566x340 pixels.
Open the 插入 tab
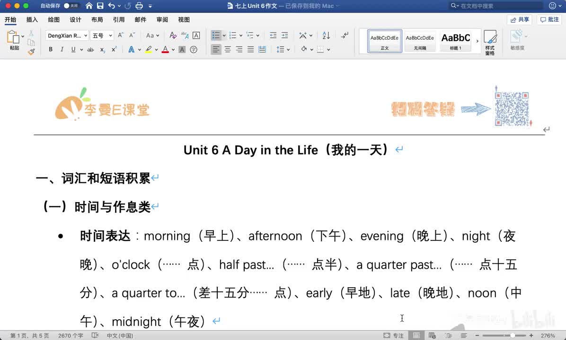click(x=32, y=19)
